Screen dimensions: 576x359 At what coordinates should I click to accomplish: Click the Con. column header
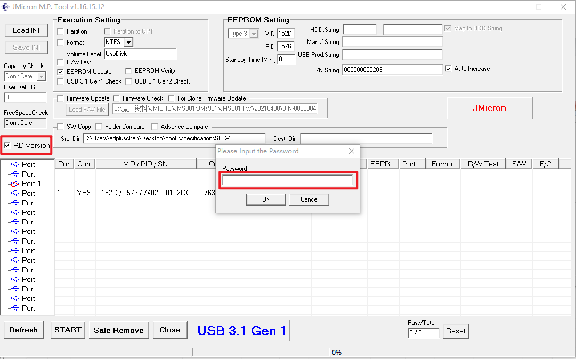pyautogui.click(x=85, y=164)
